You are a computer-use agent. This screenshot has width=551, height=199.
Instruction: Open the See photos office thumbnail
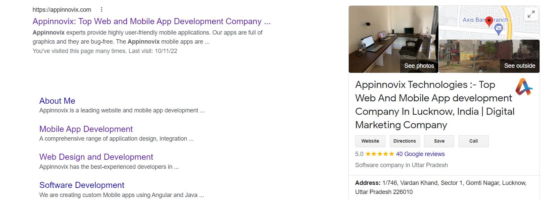point(393,39)
